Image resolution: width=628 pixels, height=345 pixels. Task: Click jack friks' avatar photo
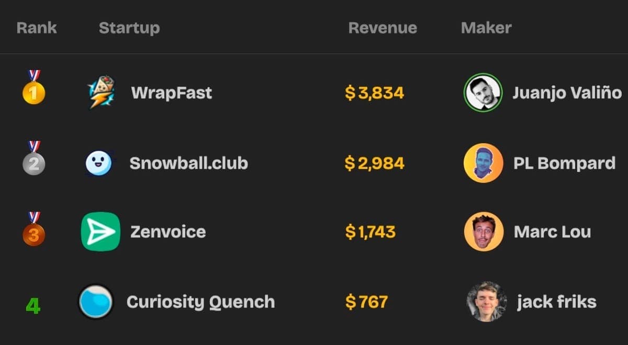[486, 302]
